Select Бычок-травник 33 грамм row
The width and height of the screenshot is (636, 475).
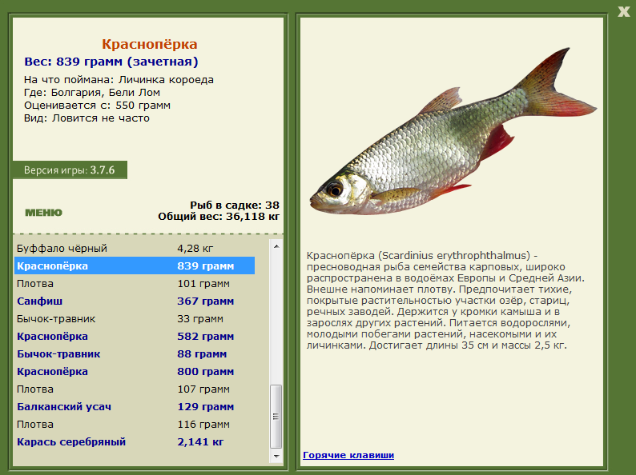135,319
